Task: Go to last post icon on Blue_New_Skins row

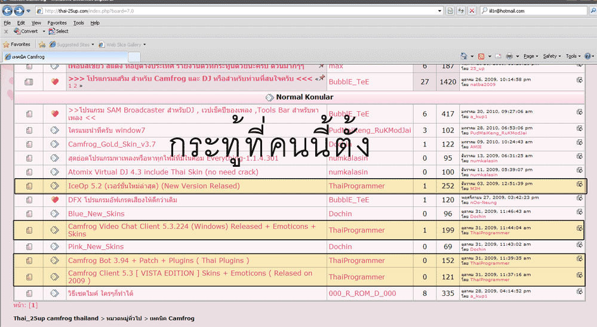Action: 580,212
